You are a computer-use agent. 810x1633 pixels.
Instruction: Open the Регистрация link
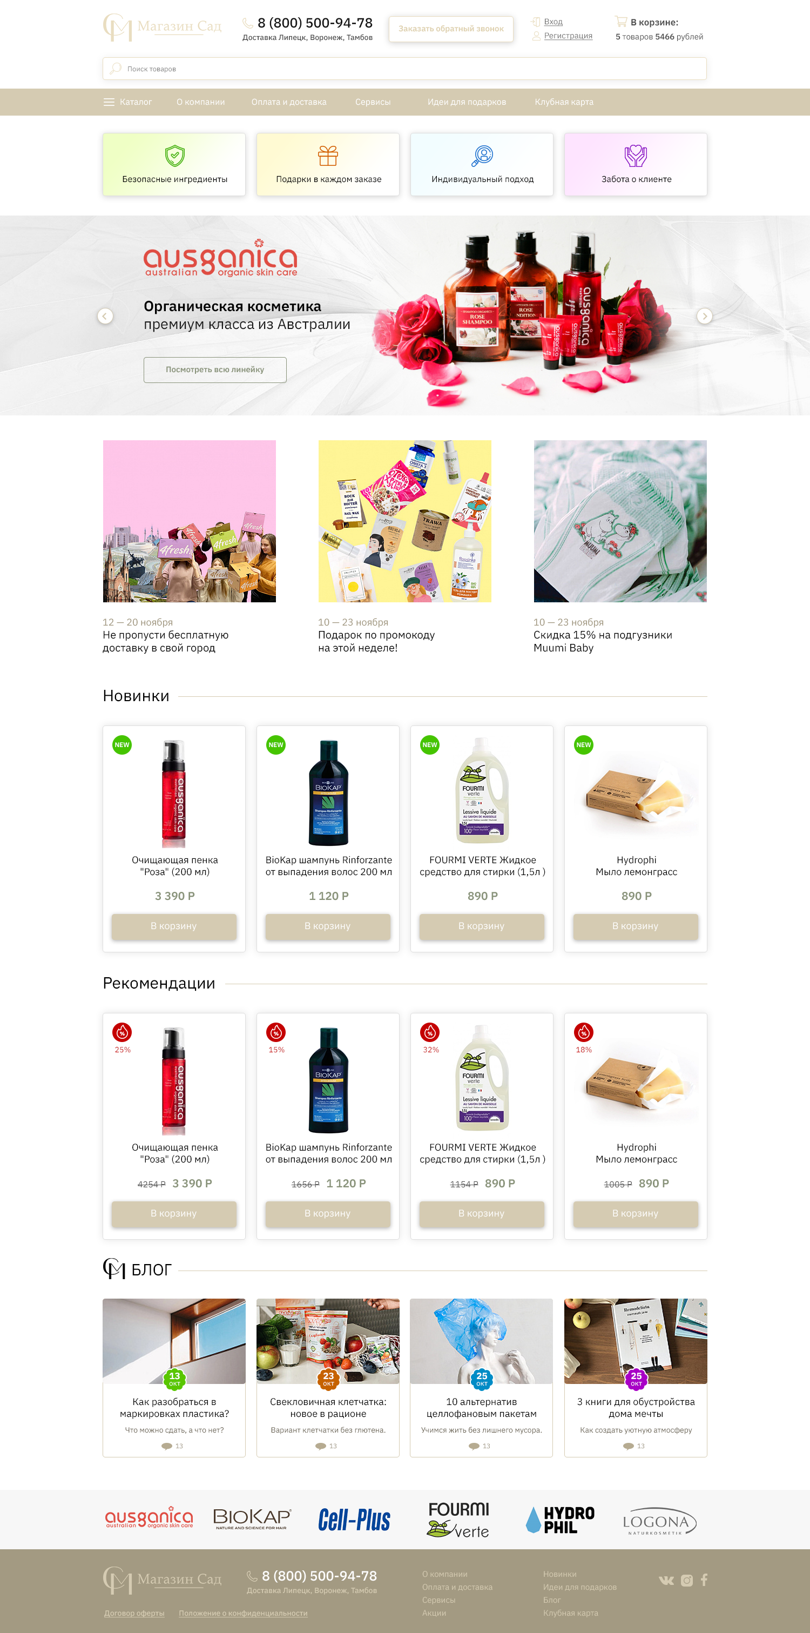[x=568, y=36]
